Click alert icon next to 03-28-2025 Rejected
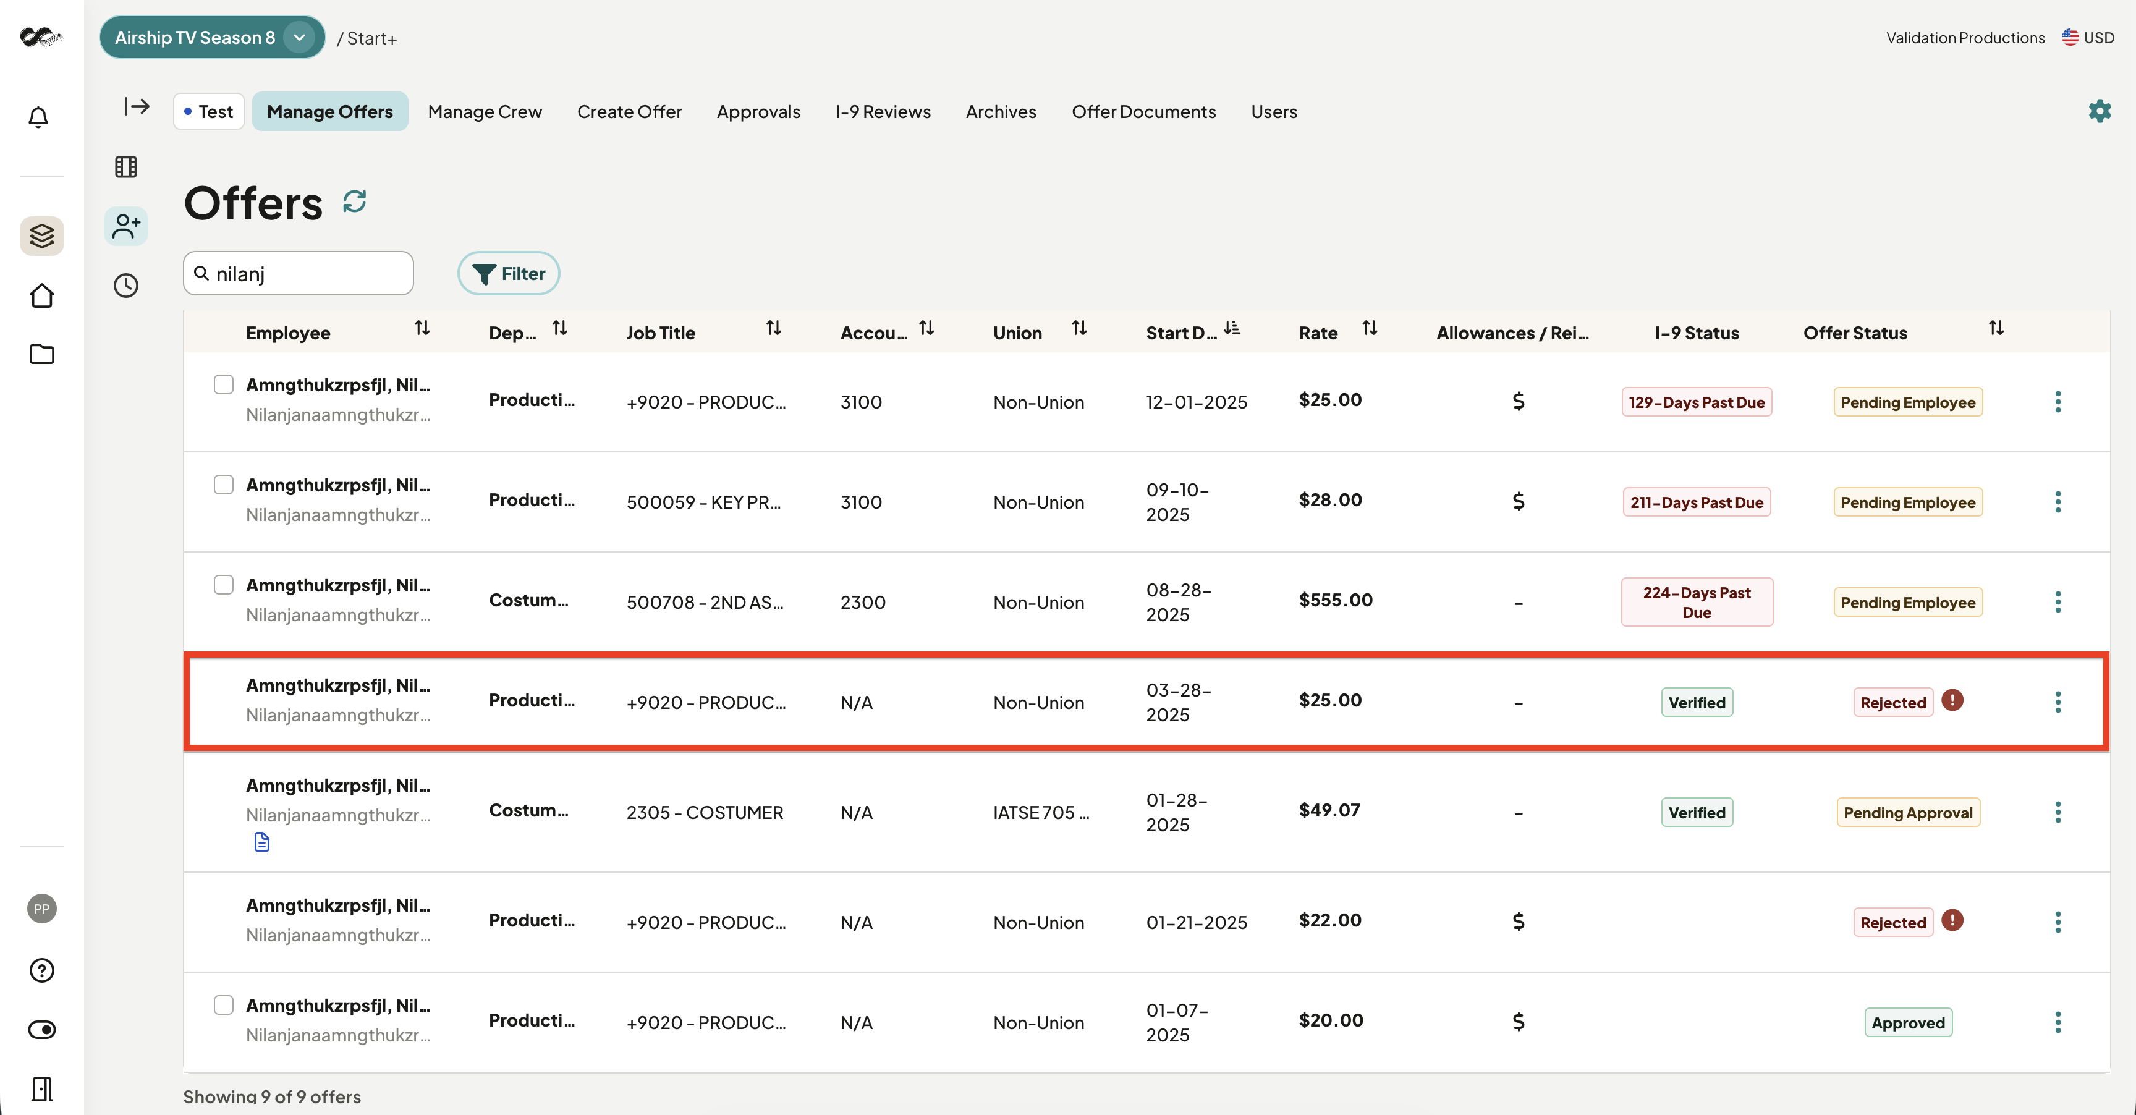This screenshot has height=1115, width=2136. click(1953, 700)
